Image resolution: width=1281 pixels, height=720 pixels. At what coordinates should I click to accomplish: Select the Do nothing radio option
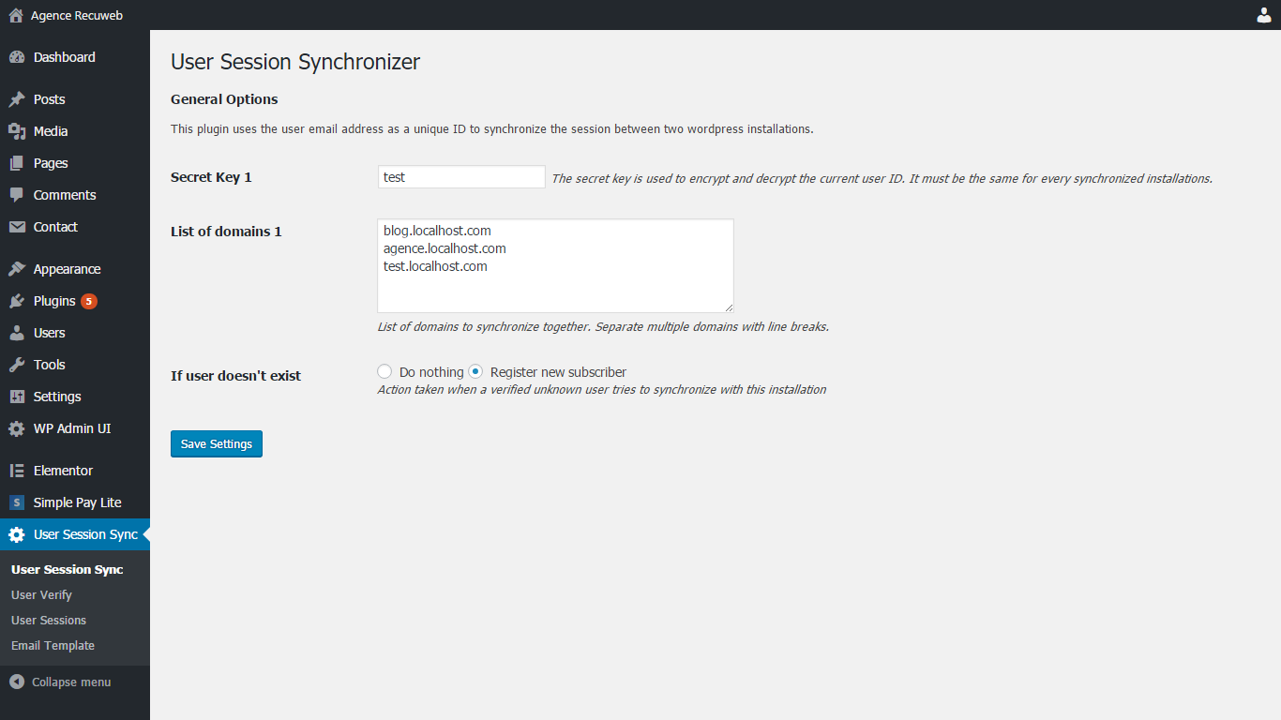pos(384,371)
